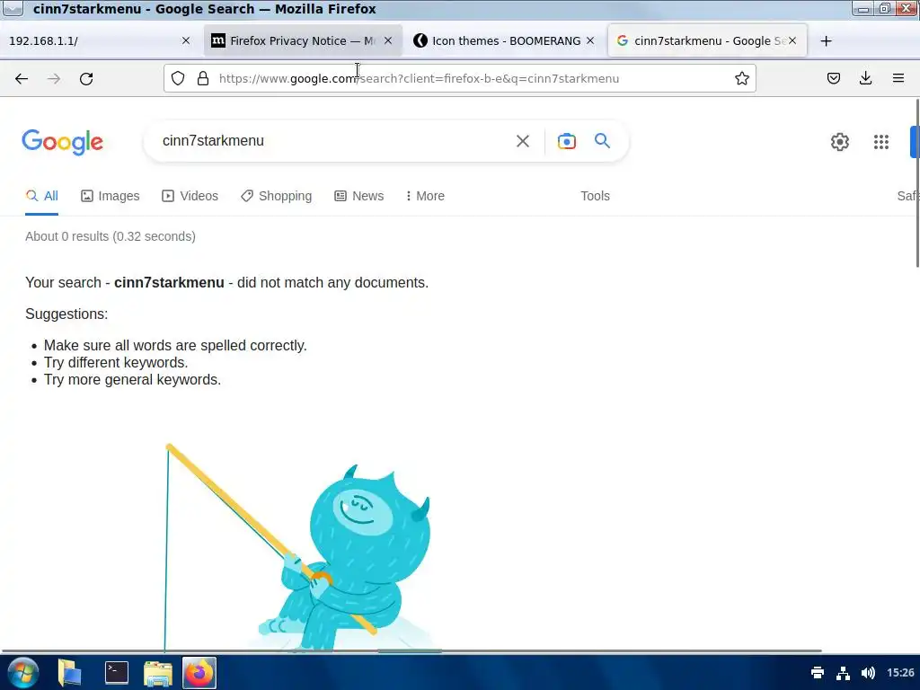Open the volume tray icon
This screenshot has width=920, height=690.
click(x=869, y=672)
